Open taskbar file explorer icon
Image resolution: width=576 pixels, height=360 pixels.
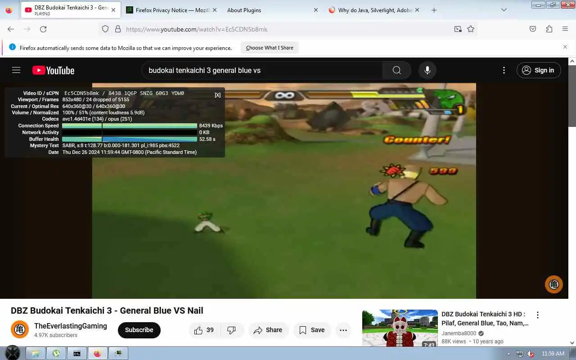(36, 353)
